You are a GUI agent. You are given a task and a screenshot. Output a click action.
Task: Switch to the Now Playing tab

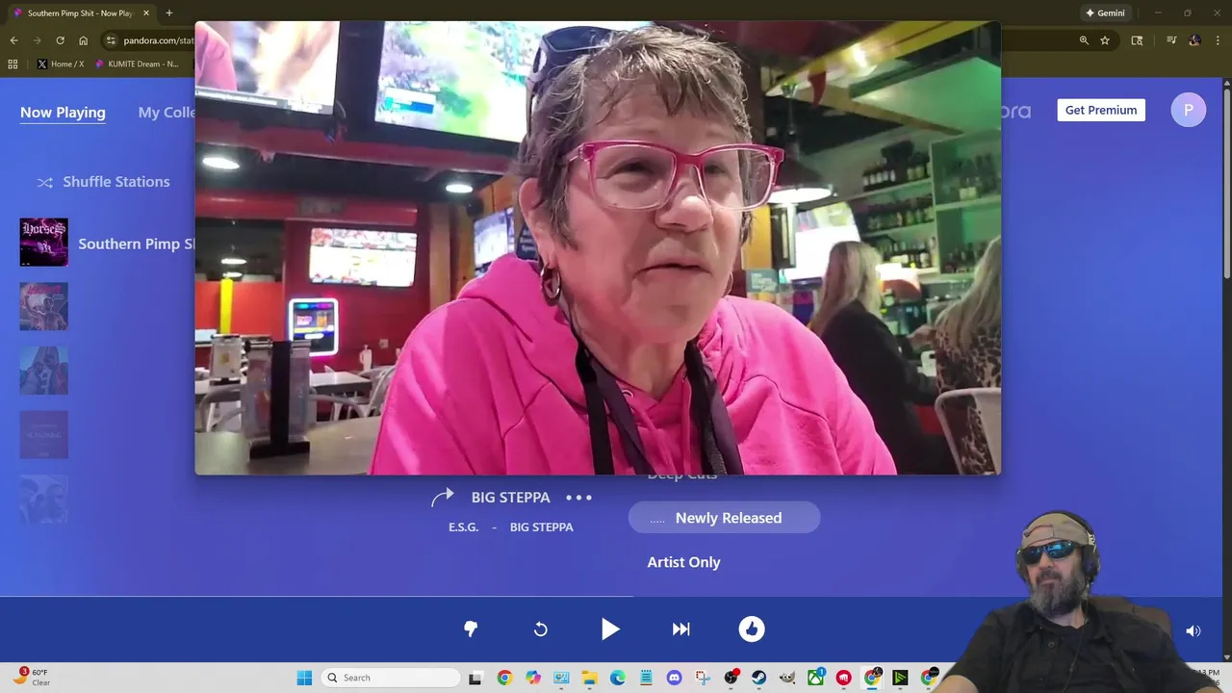tap(63, 113)
